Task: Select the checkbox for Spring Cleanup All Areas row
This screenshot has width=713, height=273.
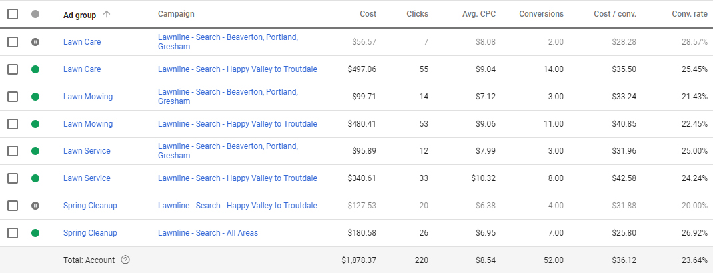Action: click(13, 232)
